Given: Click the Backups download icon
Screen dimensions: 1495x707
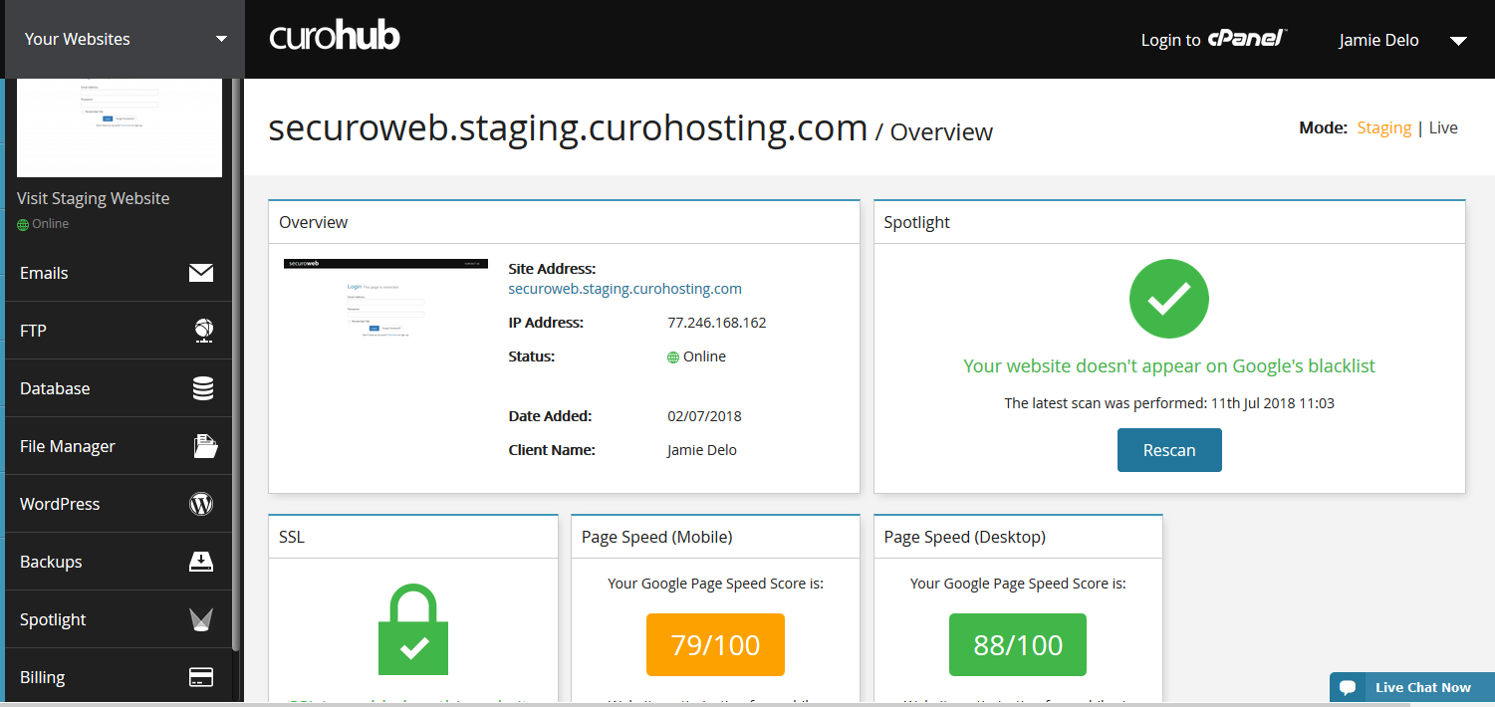Looking at the screenshot, I should (x=201, y=562).
